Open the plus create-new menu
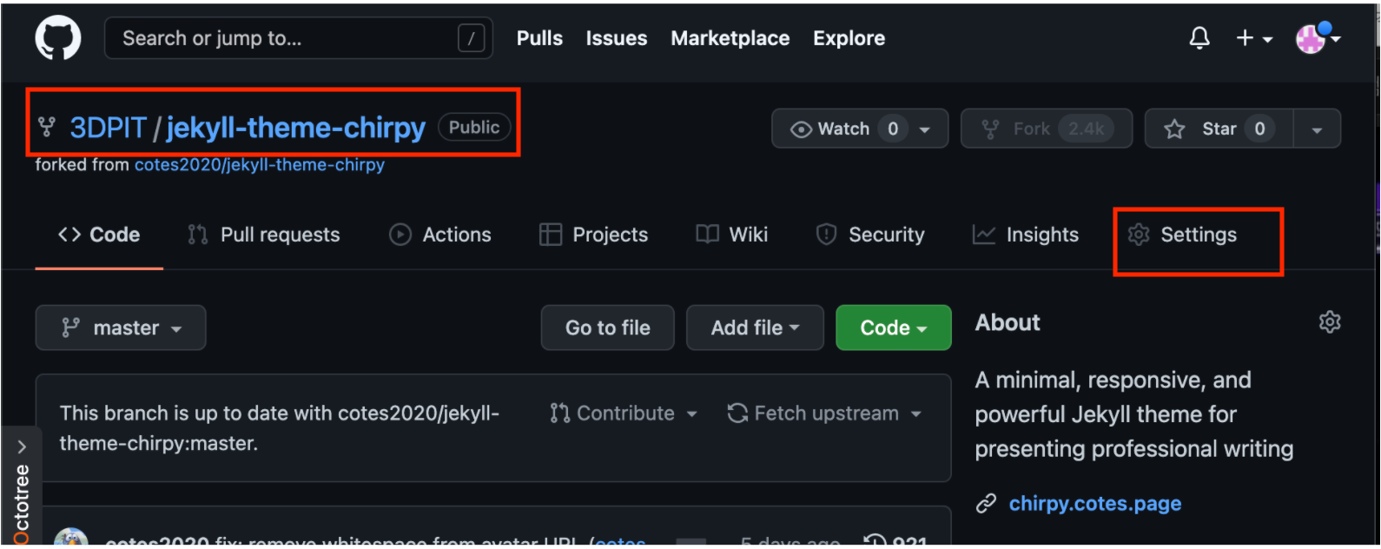Screen dimensions: 1381x549 coord(1254,38)
